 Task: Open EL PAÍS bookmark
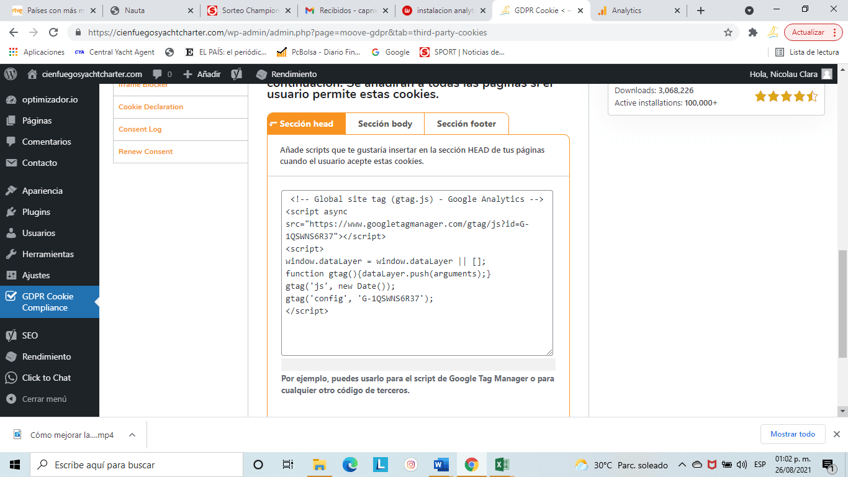click(225, 52)
